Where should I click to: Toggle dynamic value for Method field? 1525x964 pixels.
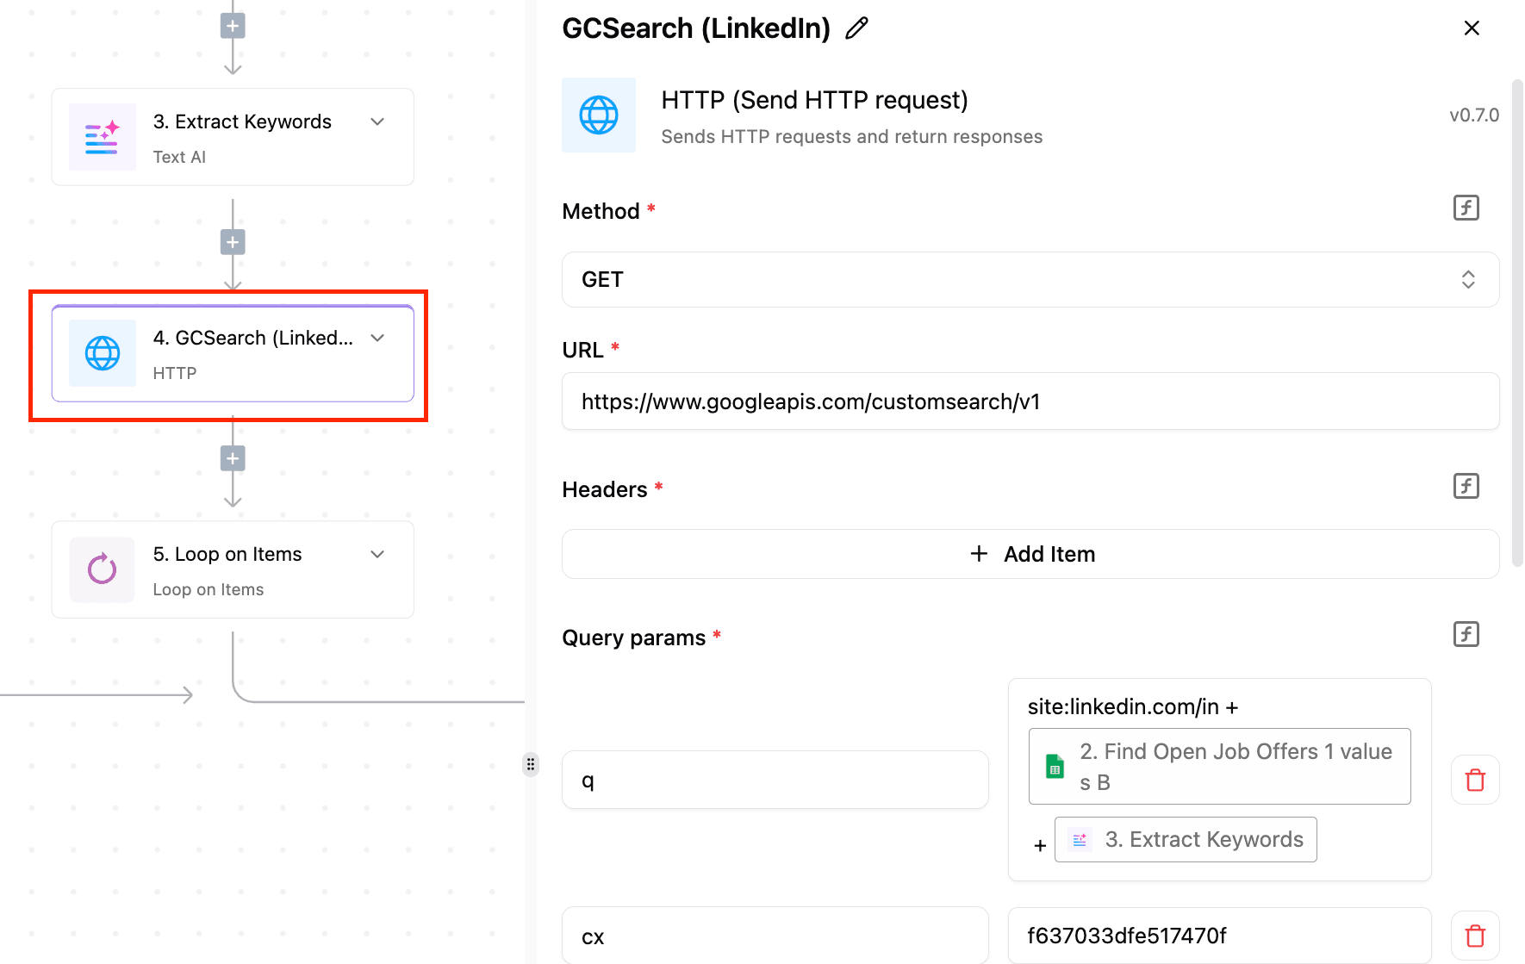1466,208
